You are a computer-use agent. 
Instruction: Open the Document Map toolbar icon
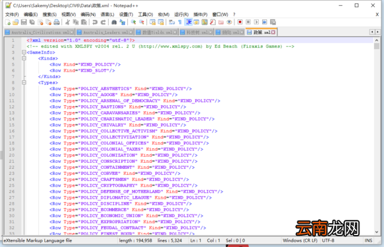click(205, 23)
